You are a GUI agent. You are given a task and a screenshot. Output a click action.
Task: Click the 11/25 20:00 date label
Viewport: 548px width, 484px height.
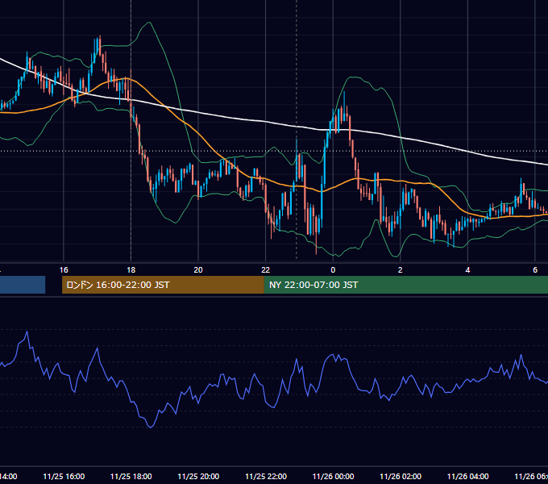(198, 477)
